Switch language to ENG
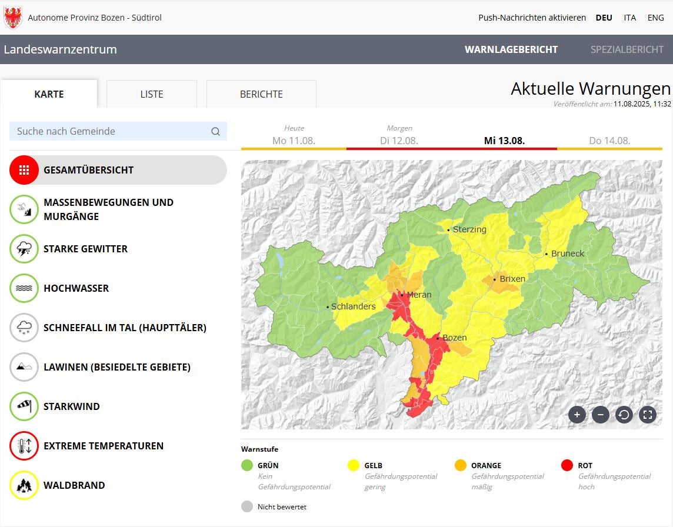Image resolution: width=673 pixels, height=527 pixels. click(x=655, y=17)
